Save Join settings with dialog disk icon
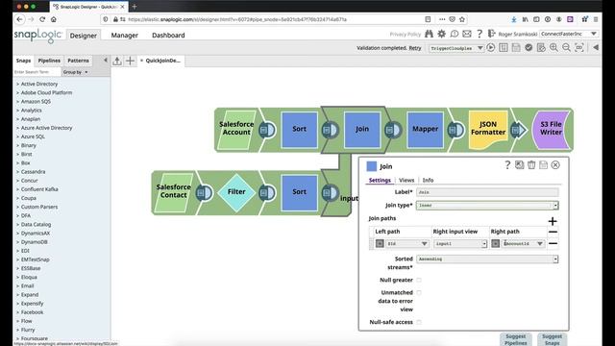 tap(543, 165)
